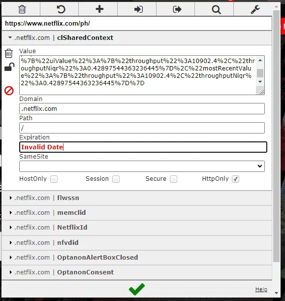Click the Expiration field showing Invalid Date
Viewport: 285px width, 301px height.
(143, 147)
